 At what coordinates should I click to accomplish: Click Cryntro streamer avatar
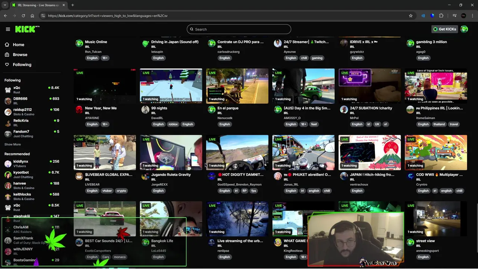point(410,176)
